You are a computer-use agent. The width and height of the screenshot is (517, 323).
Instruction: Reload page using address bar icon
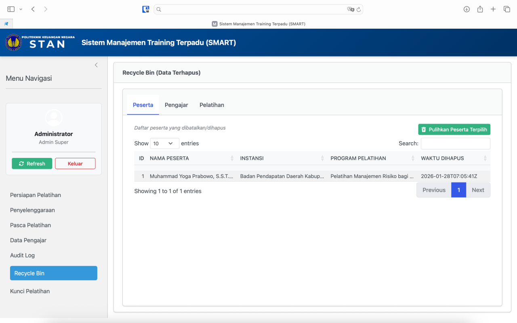pos(358,9)
